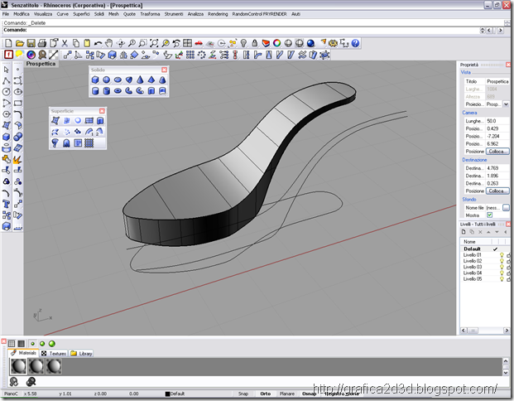Click the select arrow tool in left sidebar

coord(7,70)
